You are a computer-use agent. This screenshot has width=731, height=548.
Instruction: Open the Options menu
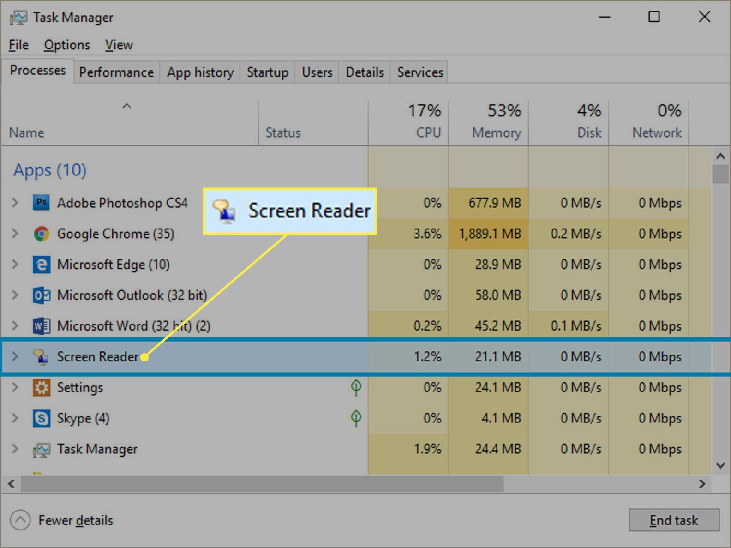67,45
